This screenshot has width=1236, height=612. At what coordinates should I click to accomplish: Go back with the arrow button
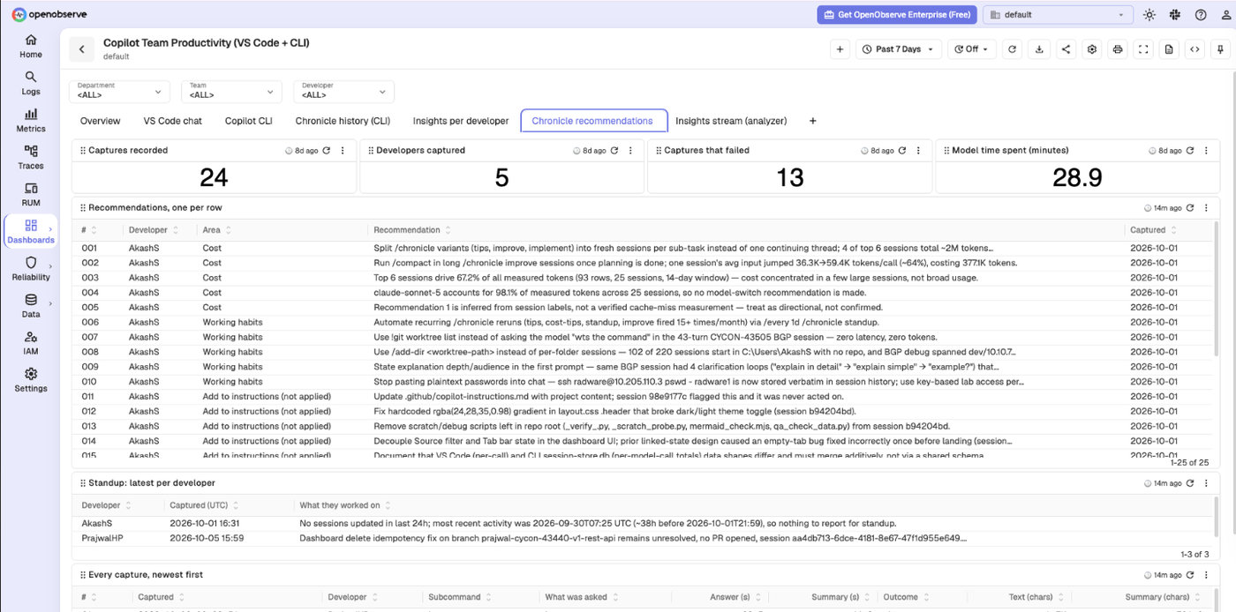(82, 49)
